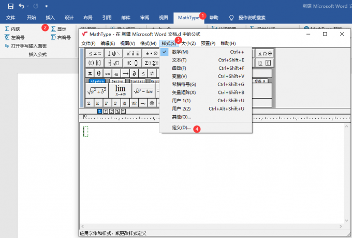Choose the 矢量矩阵(X) style
The width and height of the screenshot is (352, 238).
tap(206, 92)
